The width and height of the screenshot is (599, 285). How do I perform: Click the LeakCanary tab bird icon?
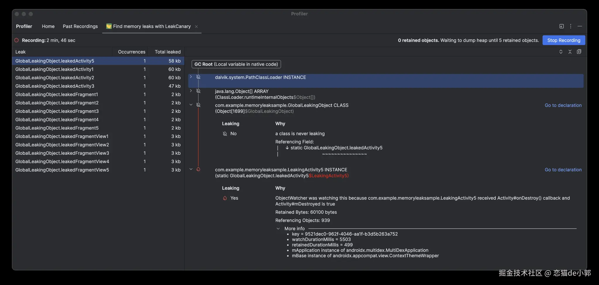pyautogui.click(x=109, y=26)
